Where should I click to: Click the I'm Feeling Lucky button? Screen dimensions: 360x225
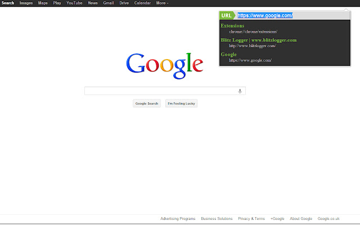click(x=181, y=103)
